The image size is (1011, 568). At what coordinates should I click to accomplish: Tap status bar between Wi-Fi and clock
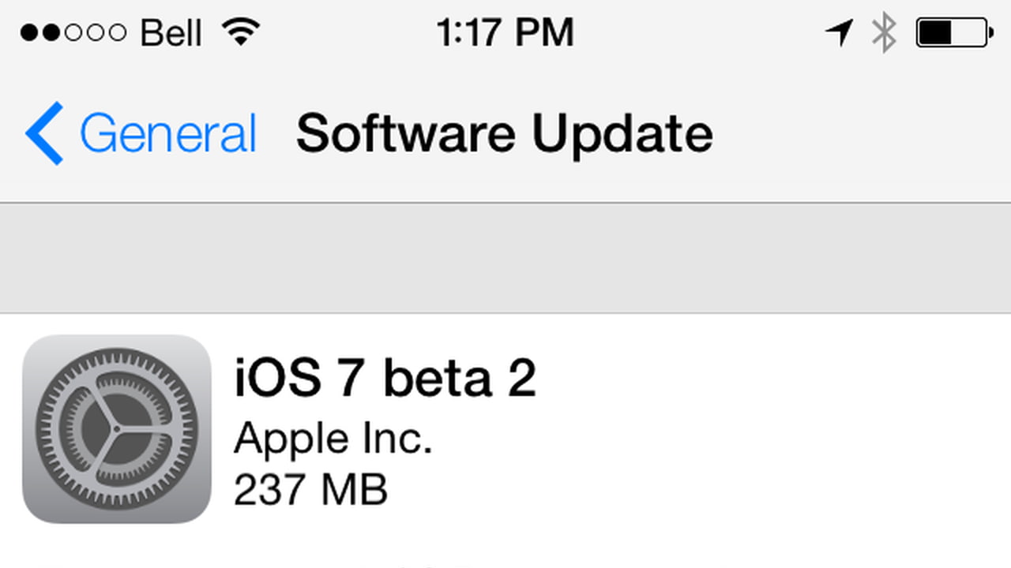(x=348, y=33)
